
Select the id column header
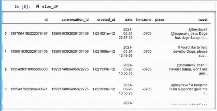pyautogui.click(x=46, y=20)
